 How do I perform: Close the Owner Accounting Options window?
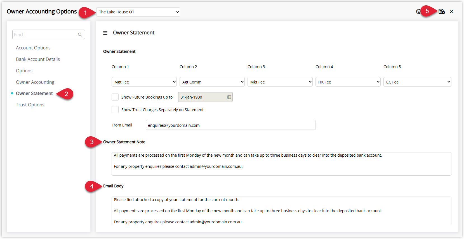pos(452,11)
